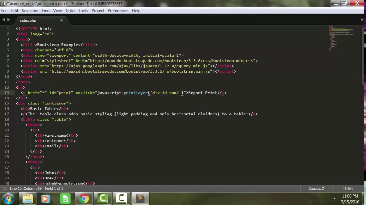This screenshot has width=366, height=205.
Task: Open the tab list dropdown arrow
Action: pyautogui.click(x=362, y=20)
